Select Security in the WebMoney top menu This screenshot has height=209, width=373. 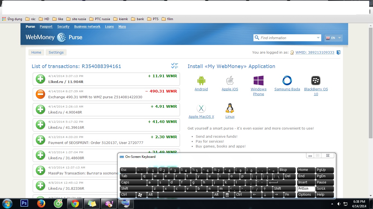[x=63, y=27]
